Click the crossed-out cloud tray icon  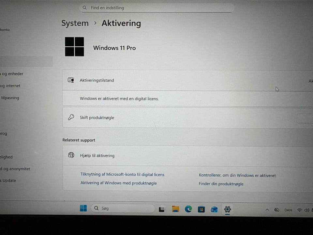277,210
